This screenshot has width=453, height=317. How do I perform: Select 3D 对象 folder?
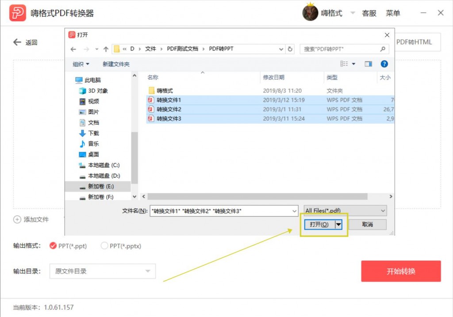pos(93,91)
